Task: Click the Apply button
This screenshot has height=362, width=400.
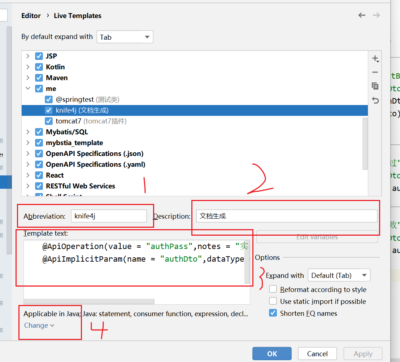Action: click(x=363, y=354)
